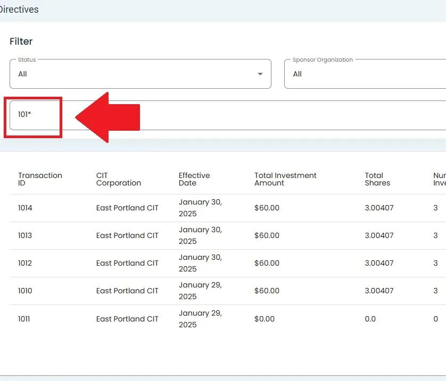Open transaction ID 1014
This screenshot has height=381, width=446.
click(x=25, y=208)
